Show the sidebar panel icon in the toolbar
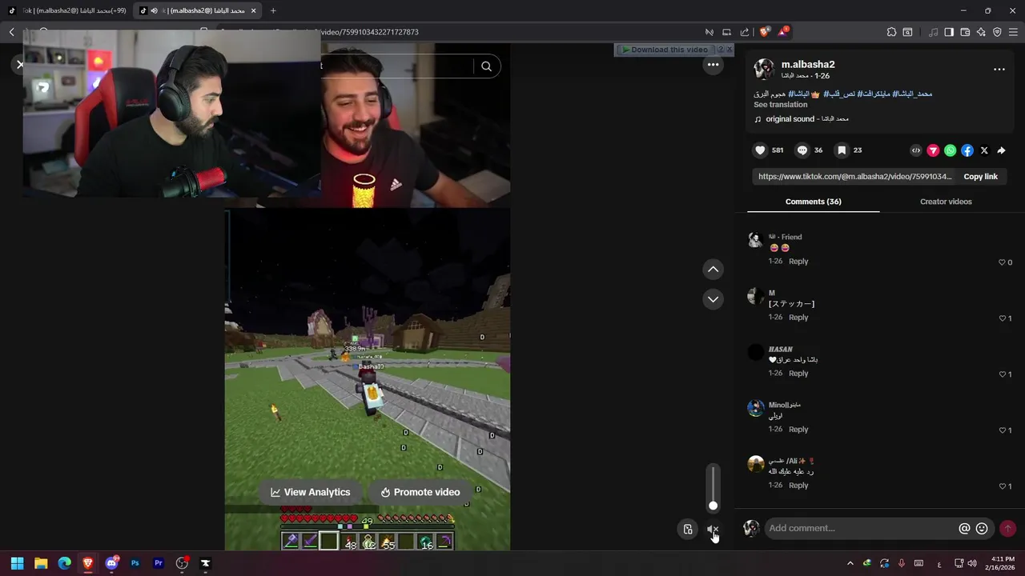The height and width of the screenshot is (576, 1025). [x=949, y=32]
